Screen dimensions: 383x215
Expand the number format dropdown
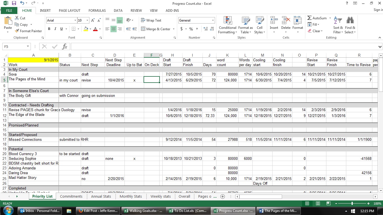213,20
